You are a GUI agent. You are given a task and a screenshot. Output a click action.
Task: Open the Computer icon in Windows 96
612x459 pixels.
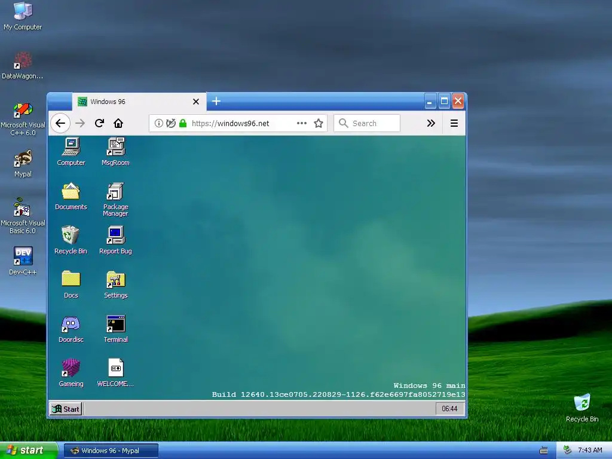click(71, 151)
